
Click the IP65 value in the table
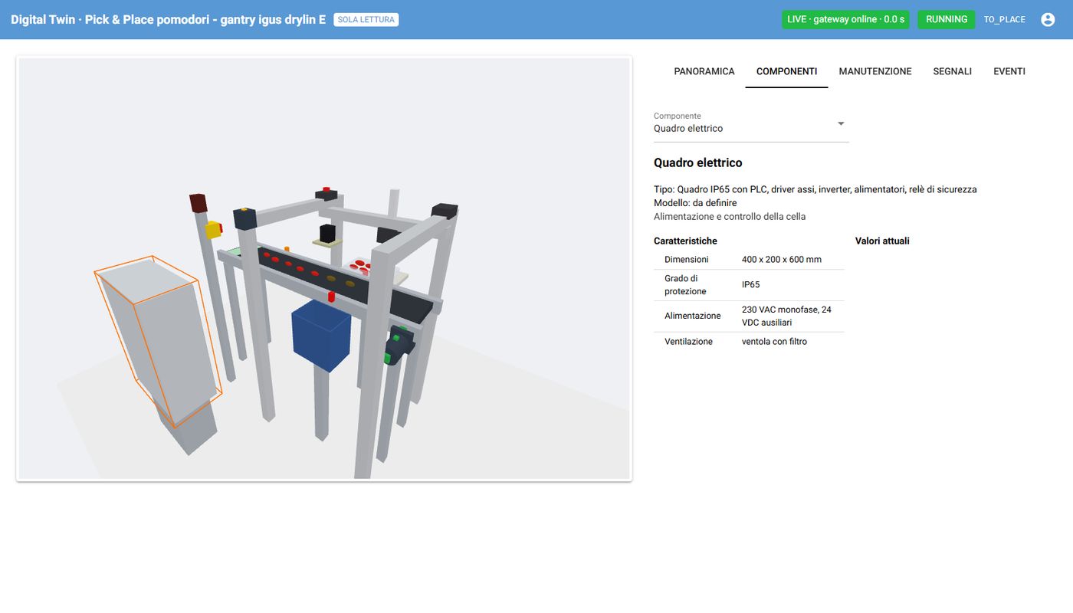click(751, 285)
